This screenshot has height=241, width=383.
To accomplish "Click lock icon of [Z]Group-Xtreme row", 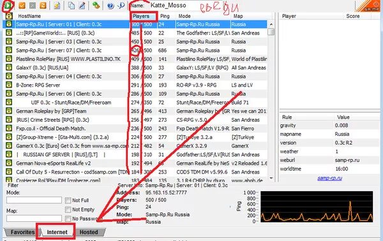I will pyautogui.click(x=9, y=137).
